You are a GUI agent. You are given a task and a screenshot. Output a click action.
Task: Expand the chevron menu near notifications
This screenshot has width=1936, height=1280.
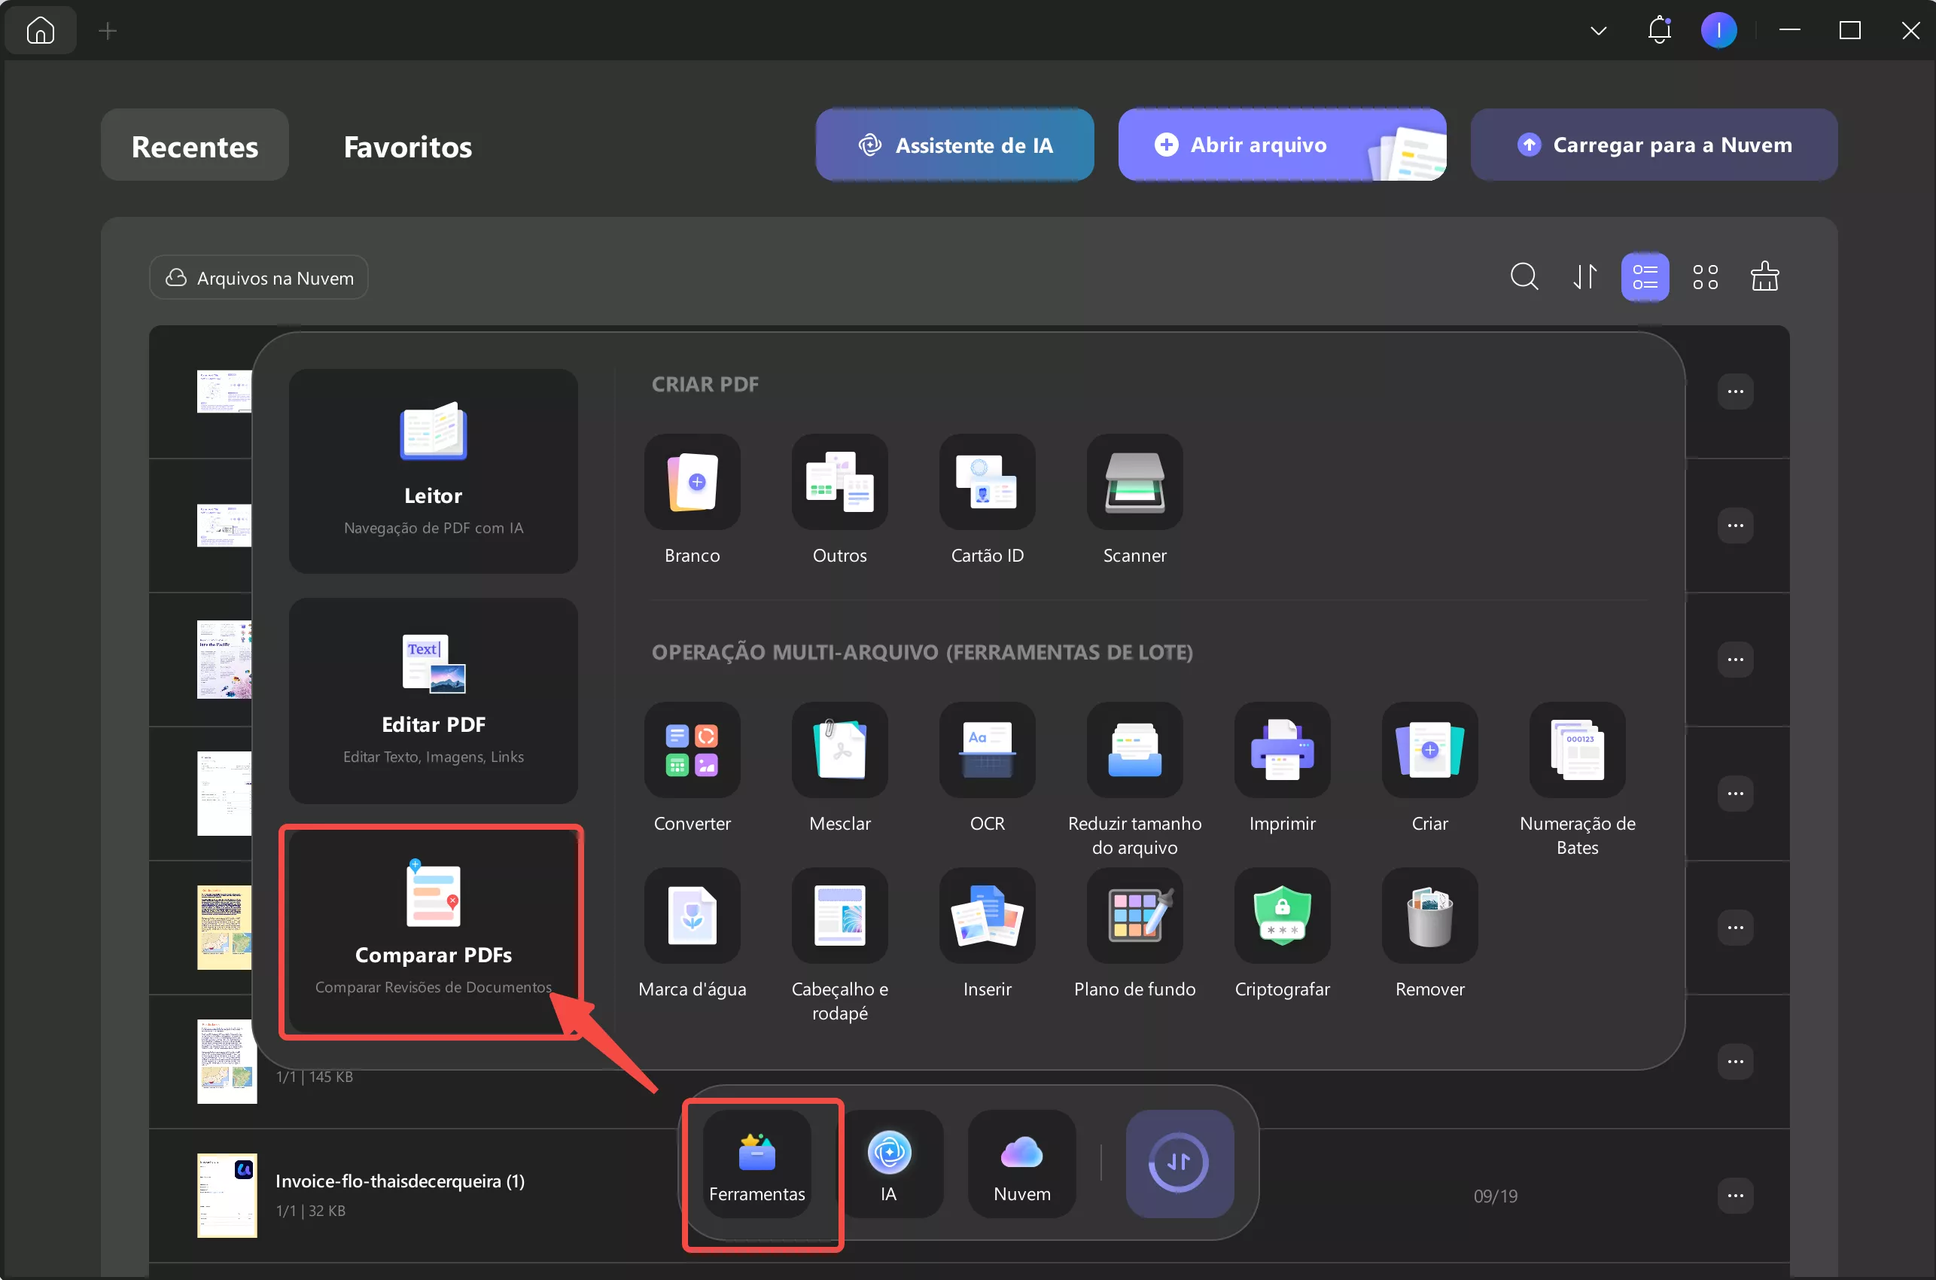click(1598, 29)
